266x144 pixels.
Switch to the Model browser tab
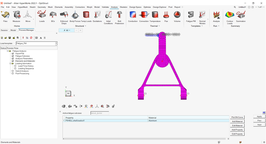click(13, 30)
